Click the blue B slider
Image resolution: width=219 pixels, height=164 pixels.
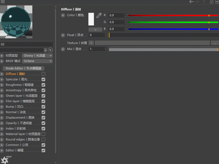pyautogui.click(x=173, y=29)
